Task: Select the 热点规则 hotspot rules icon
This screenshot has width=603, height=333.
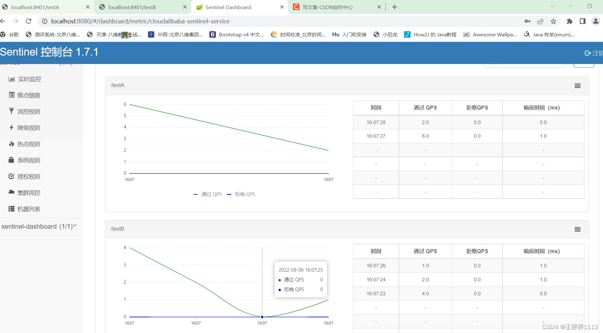Action: click(11, 144)
